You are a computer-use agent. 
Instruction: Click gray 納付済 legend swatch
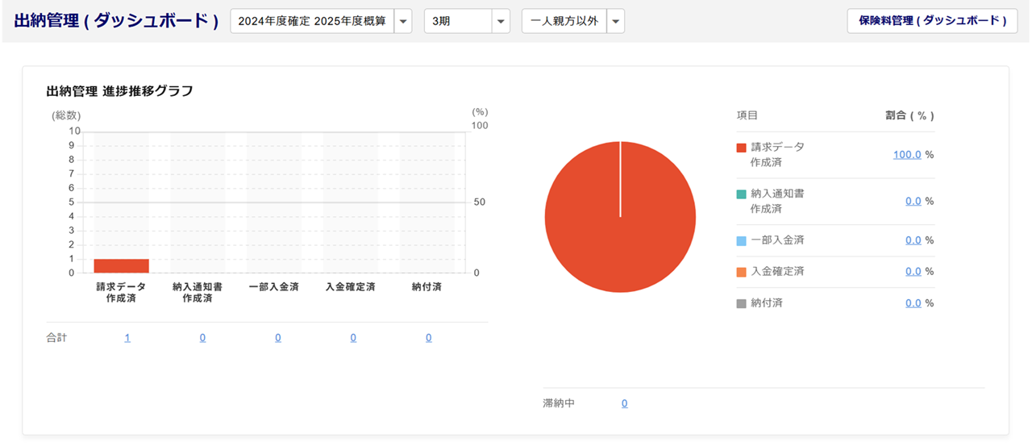pyautogui.click(x=741, y=303)
